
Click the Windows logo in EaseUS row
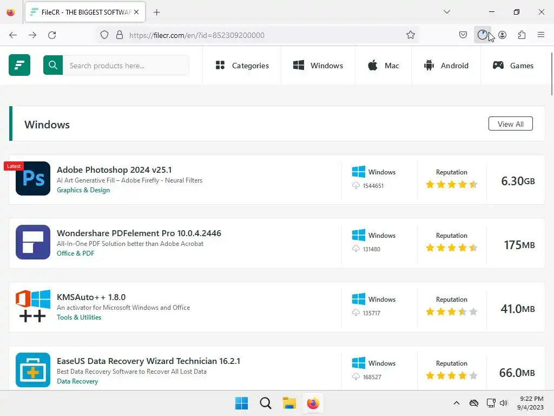coord(359,363)
